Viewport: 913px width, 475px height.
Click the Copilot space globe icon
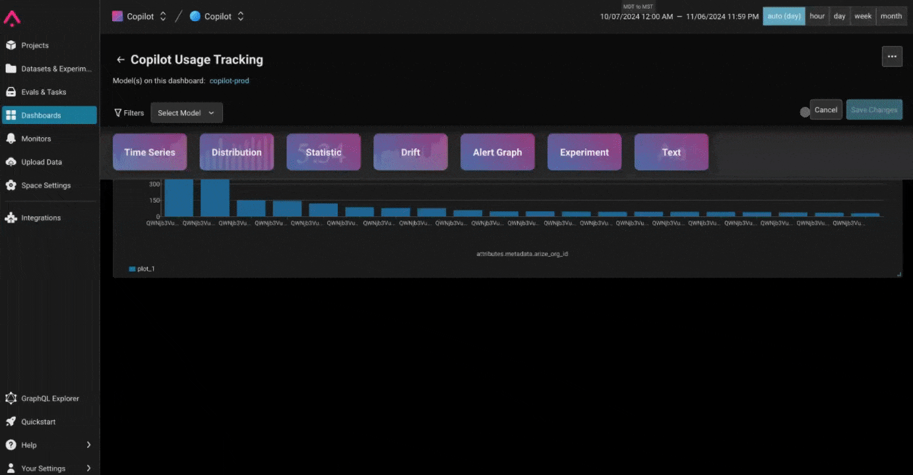(195, 16)
